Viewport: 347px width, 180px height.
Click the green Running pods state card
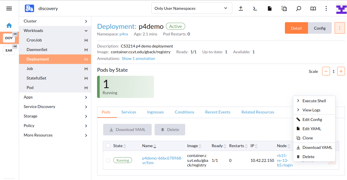coord(125,87)
